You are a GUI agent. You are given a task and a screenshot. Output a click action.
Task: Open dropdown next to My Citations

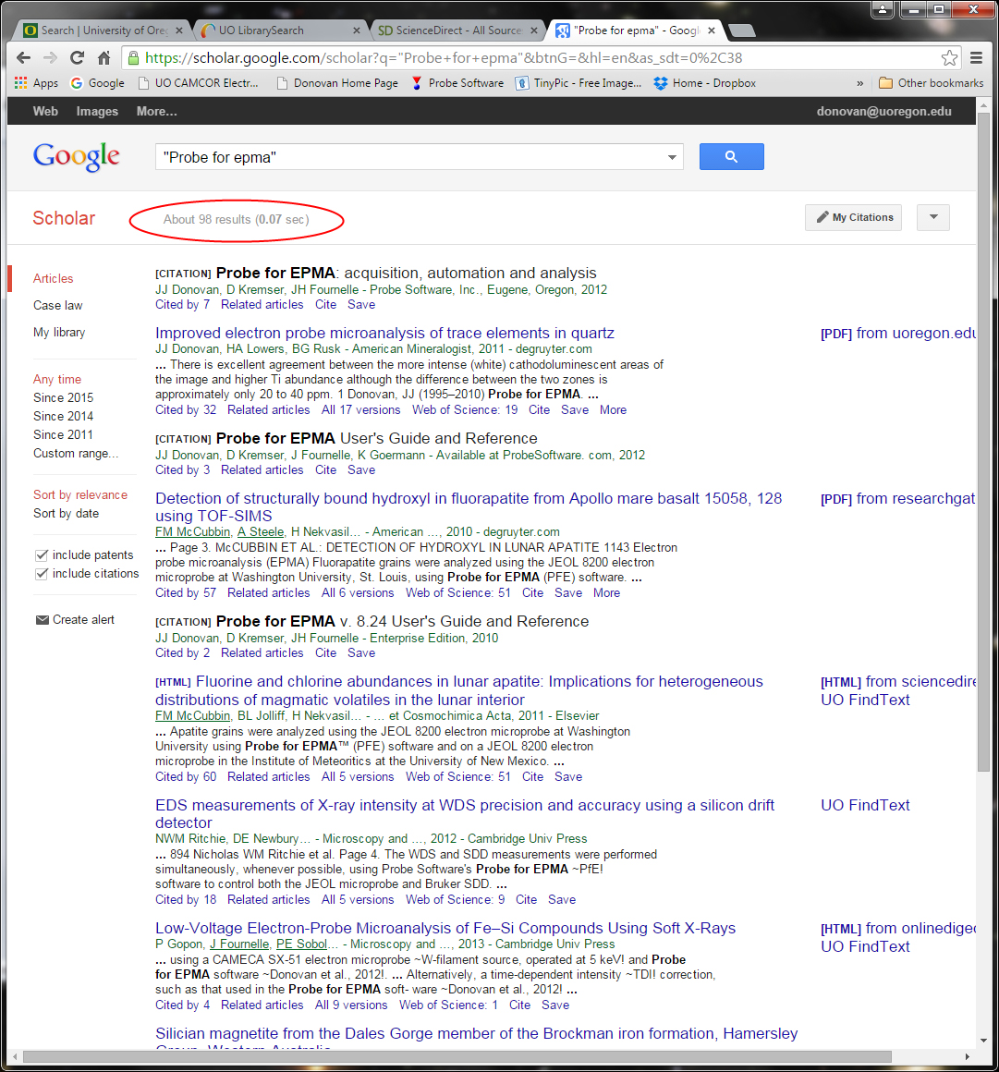(x=932, y=218)
